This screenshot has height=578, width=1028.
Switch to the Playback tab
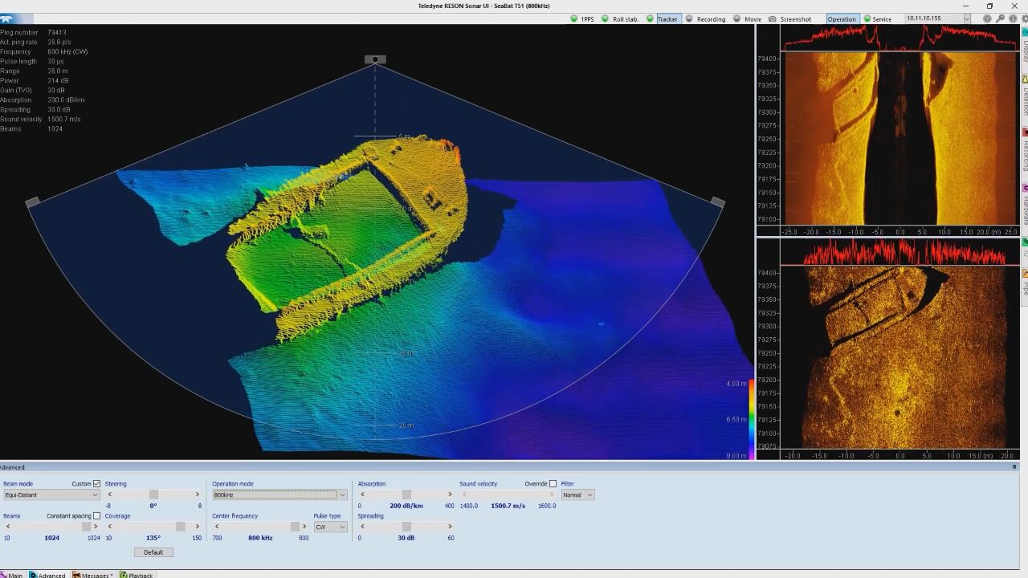pyautogui.click(x=137, y=575)
